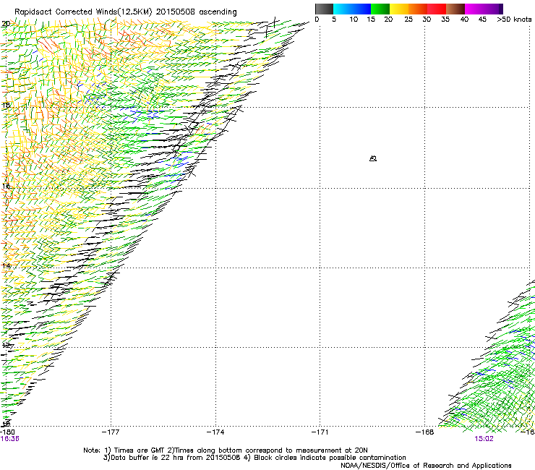Image resolution: width=535 pixels, height=470 pixels.
Task: Click the latitude label '14'
Action: point(6,266)
